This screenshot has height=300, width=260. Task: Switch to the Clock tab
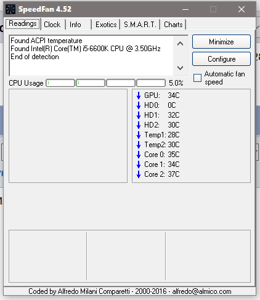pos(52,25)
